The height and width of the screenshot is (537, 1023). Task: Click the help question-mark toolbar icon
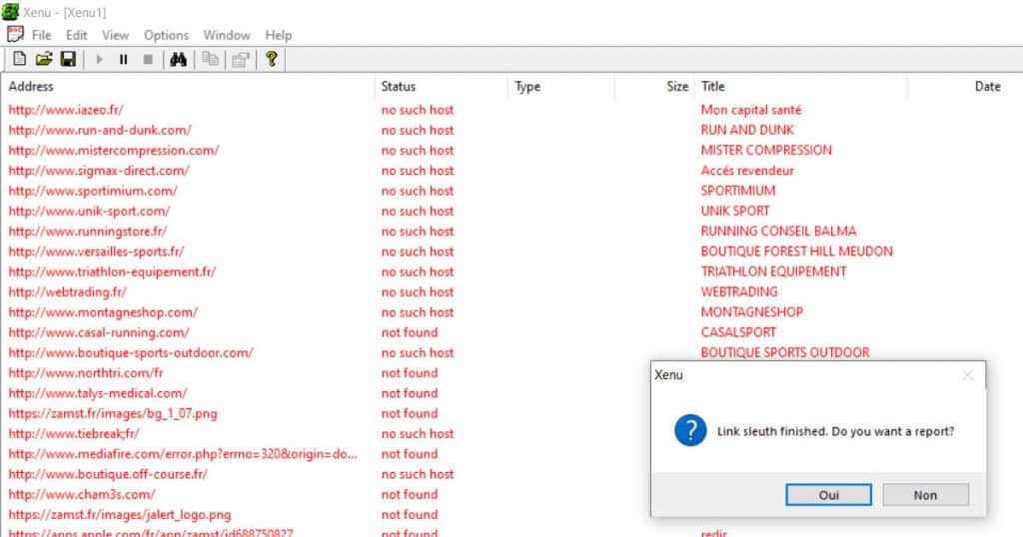click(272, 59)
